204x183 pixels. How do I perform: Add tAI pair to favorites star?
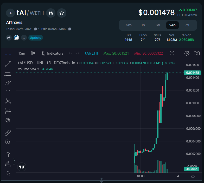click(x=62, y=13)
